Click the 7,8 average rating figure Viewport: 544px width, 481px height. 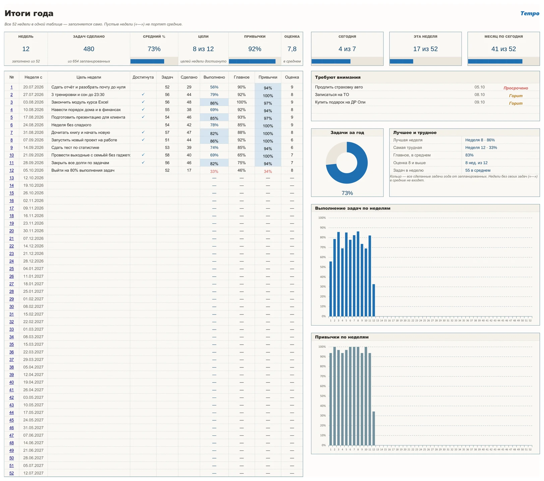pyautogui.click(x=292, y=49)
